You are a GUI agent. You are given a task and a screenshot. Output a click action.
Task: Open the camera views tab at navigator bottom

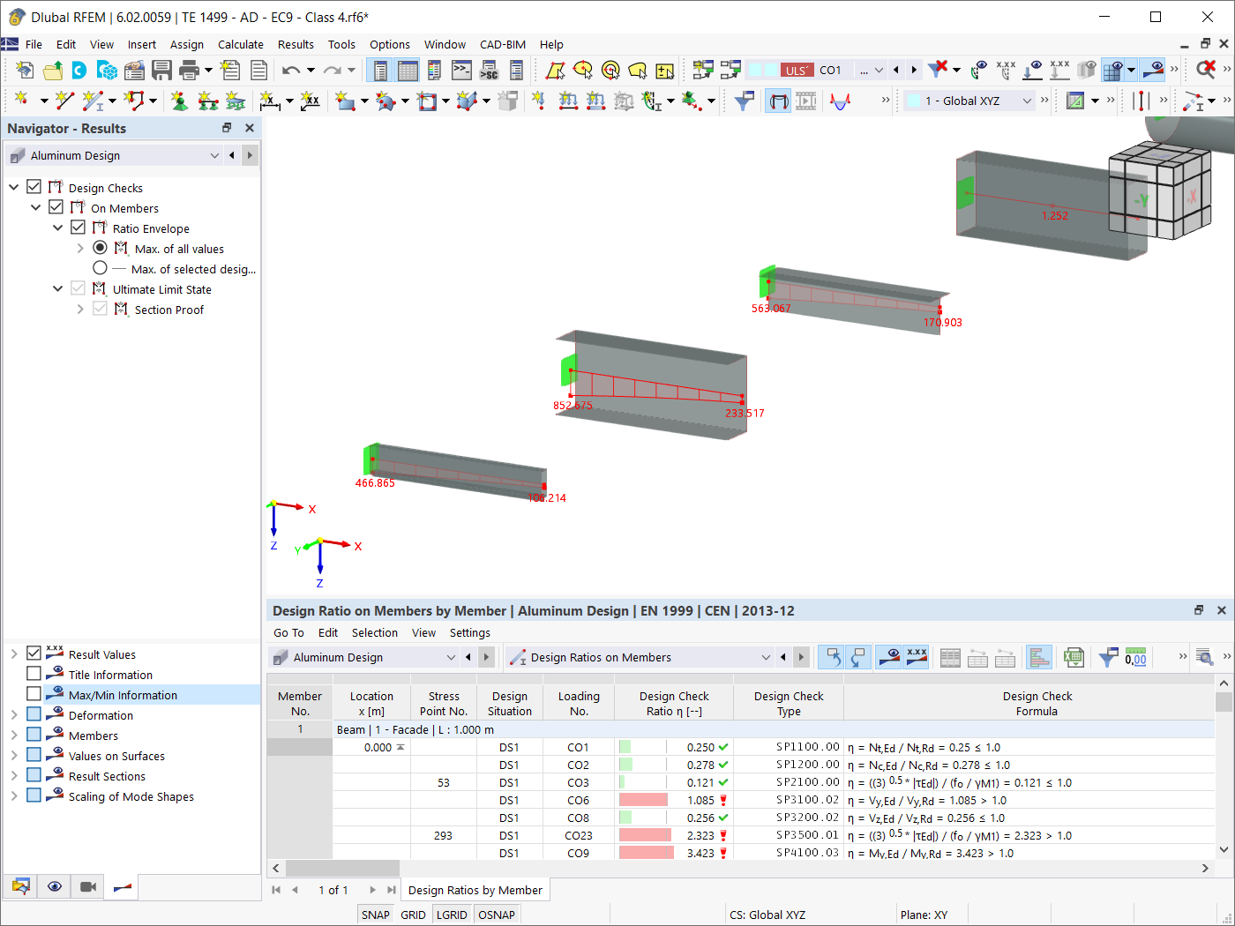(x=88, y=886)
